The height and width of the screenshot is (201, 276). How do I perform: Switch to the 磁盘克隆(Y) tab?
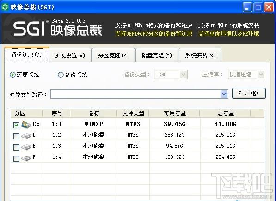pyautogui.click(x=157, y=56)
